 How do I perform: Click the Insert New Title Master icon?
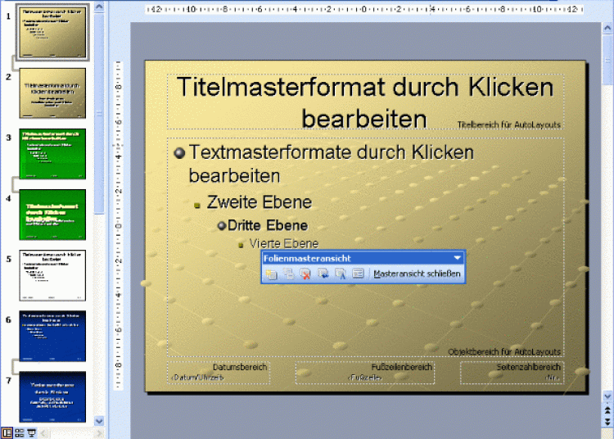coord(288,274)
